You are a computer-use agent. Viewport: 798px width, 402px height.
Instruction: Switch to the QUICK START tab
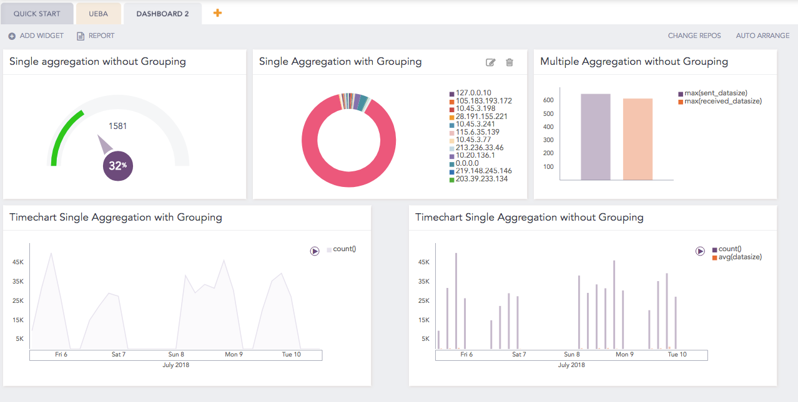[37, 13]
